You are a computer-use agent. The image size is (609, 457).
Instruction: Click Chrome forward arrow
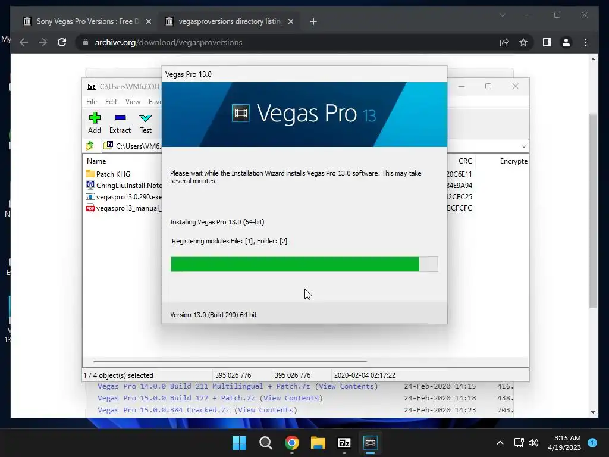43,42
